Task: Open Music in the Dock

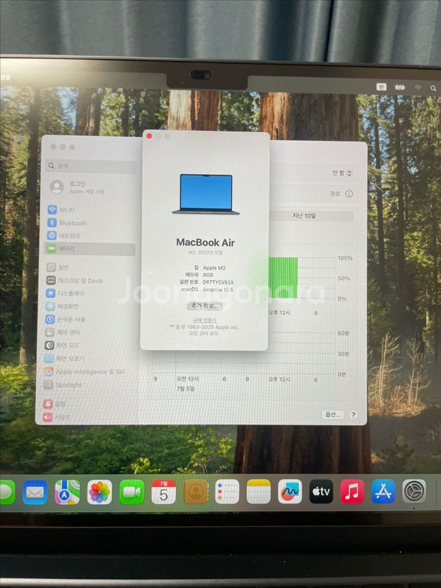Action: 352,492
